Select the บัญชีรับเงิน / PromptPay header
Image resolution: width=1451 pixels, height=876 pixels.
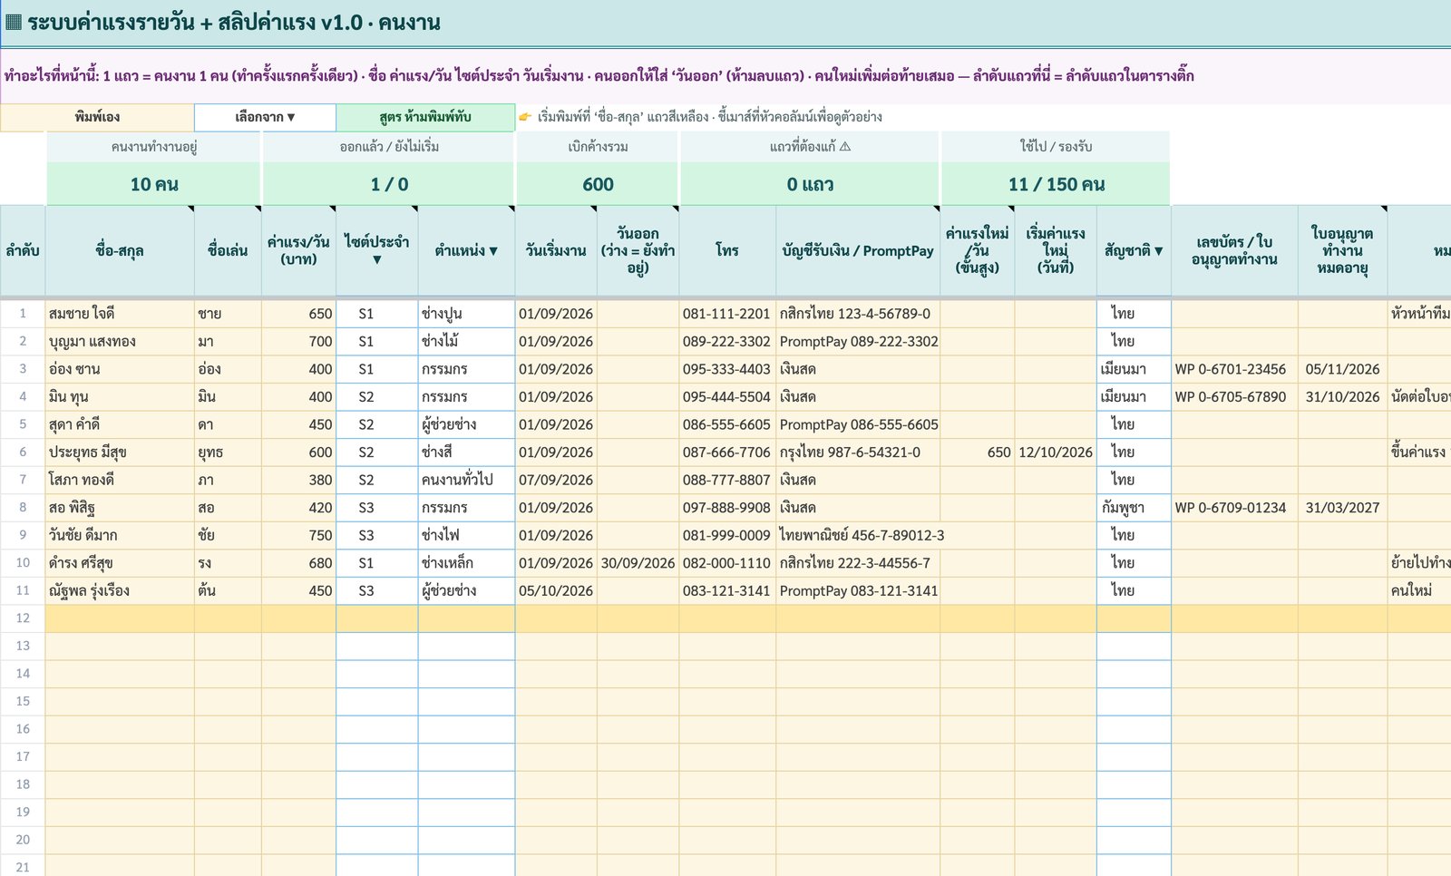pyautogui.click(x=858, y=250)
